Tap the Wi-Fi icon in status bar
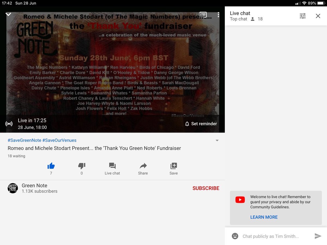 304,3
